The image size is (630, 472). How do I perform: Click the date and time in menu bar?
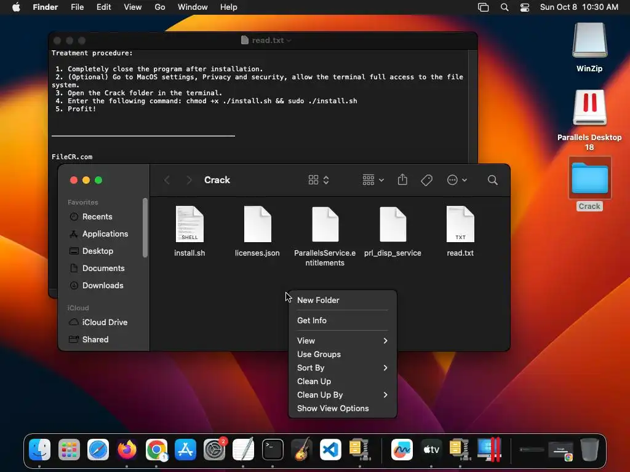click(x=579, y=7)
